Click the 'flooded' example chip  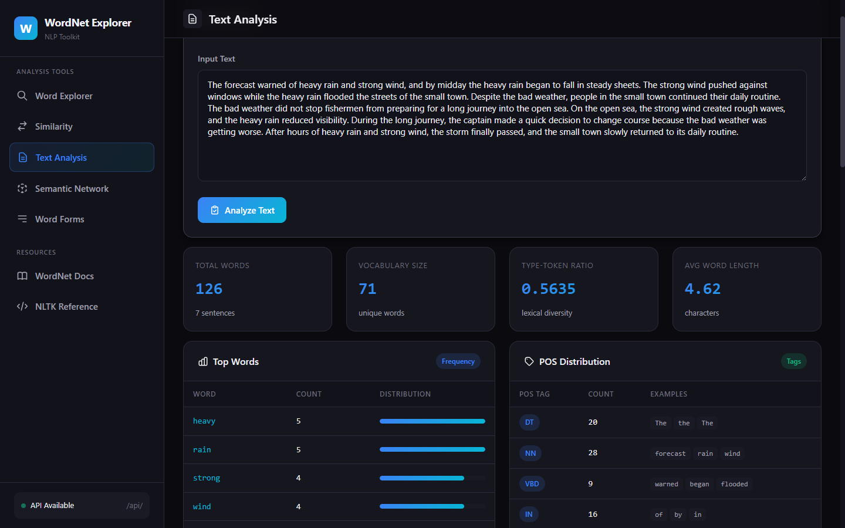(734, 484)
